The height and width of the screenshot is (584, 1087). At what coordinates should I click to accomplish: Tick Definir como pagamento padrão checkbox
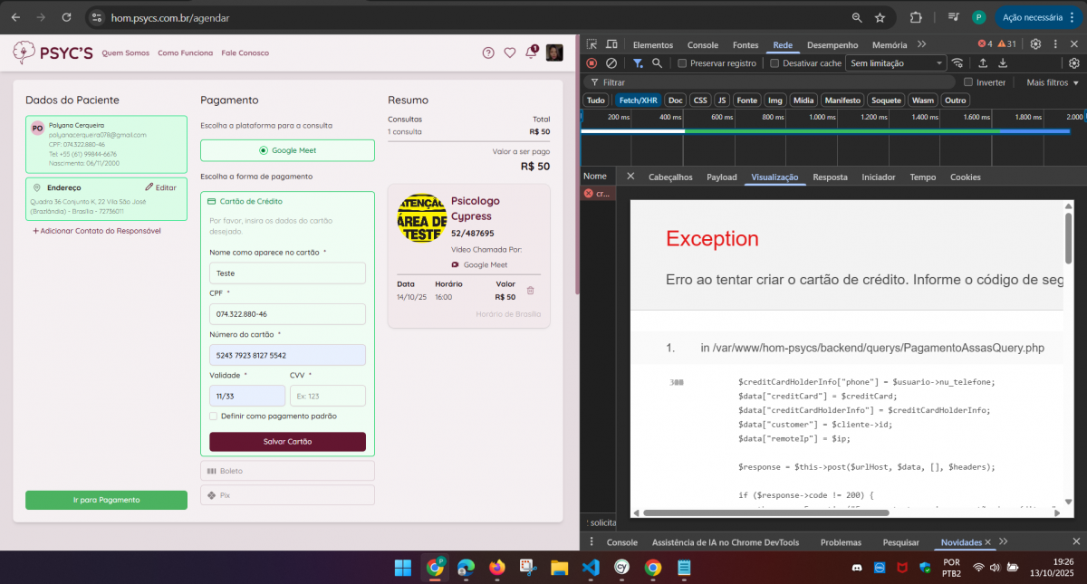click(214, 416)
